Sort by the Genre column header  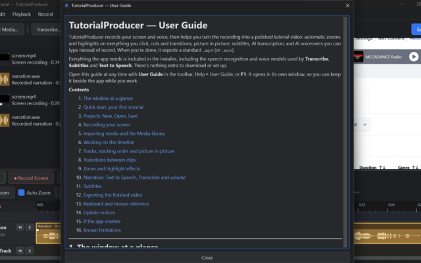pyautogui.click(x=408, y=167)
